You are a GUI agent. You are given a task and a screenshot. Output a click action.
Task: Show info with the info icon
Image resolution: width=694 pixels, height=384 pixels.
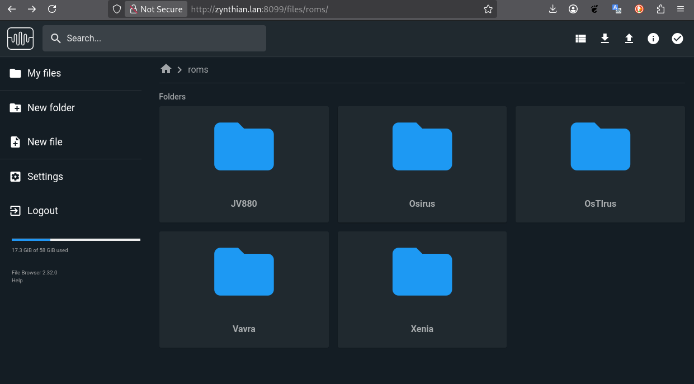(x=653, y=39)
